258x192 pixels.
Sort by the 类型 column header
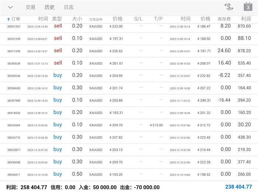tap(57, 19)
